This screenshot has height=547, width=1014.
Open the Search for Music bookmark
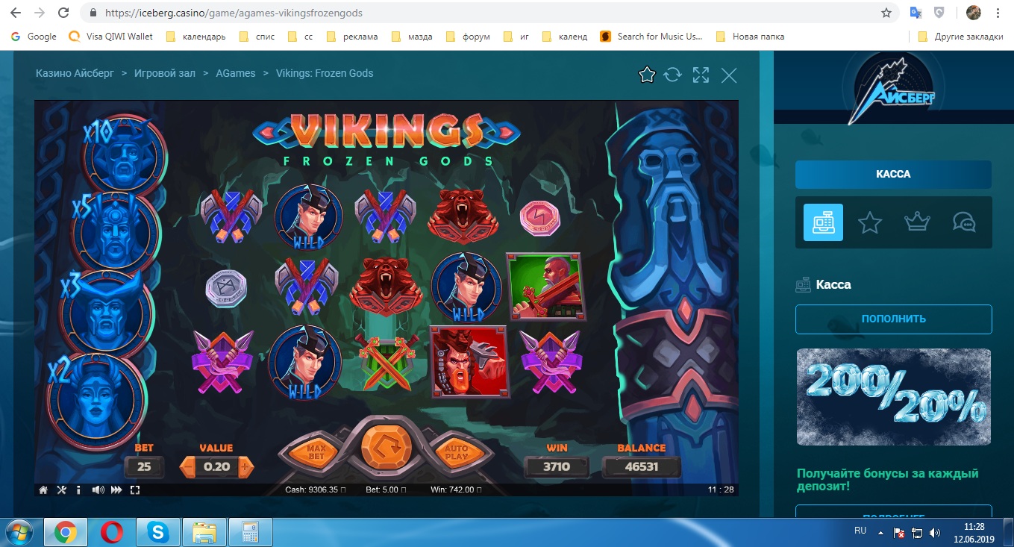click(x=651, y=37)
